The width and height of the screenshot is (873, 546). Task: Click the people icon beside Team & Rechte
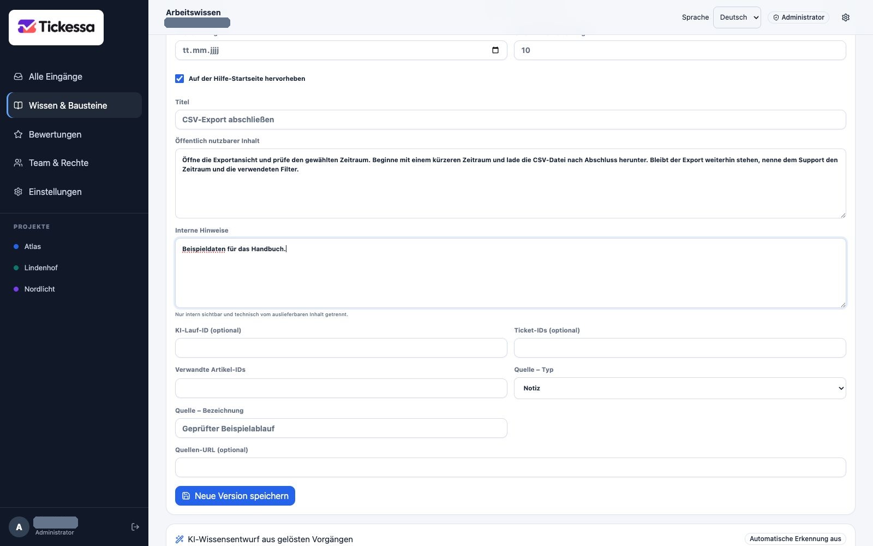[x=18, y=163]
